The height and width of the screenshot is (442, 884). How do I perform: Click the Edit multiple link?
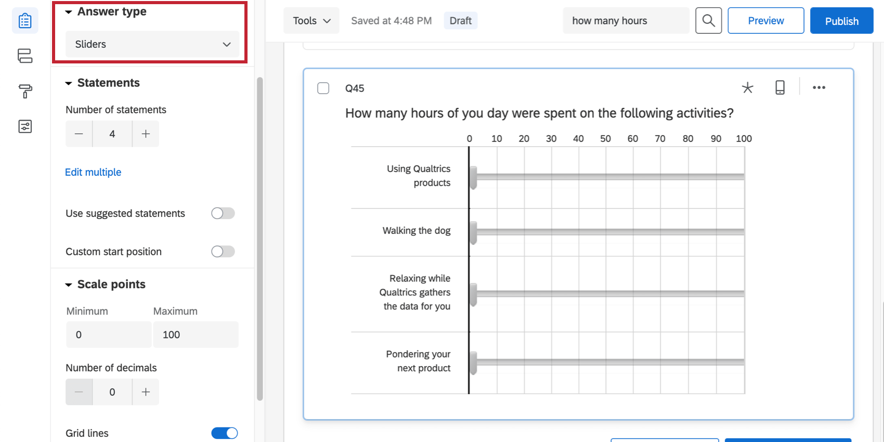(x=93, y=172)
